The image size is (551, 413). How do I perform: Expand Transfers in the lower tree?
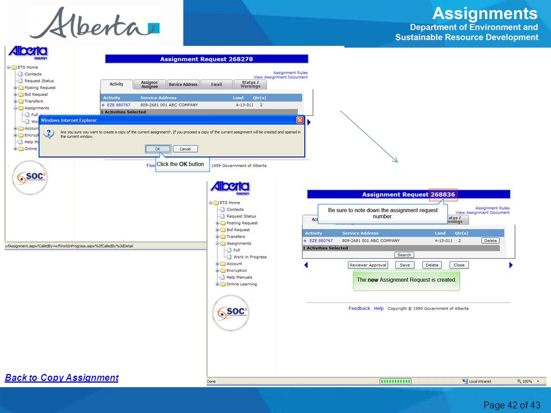tap(218, 237)
